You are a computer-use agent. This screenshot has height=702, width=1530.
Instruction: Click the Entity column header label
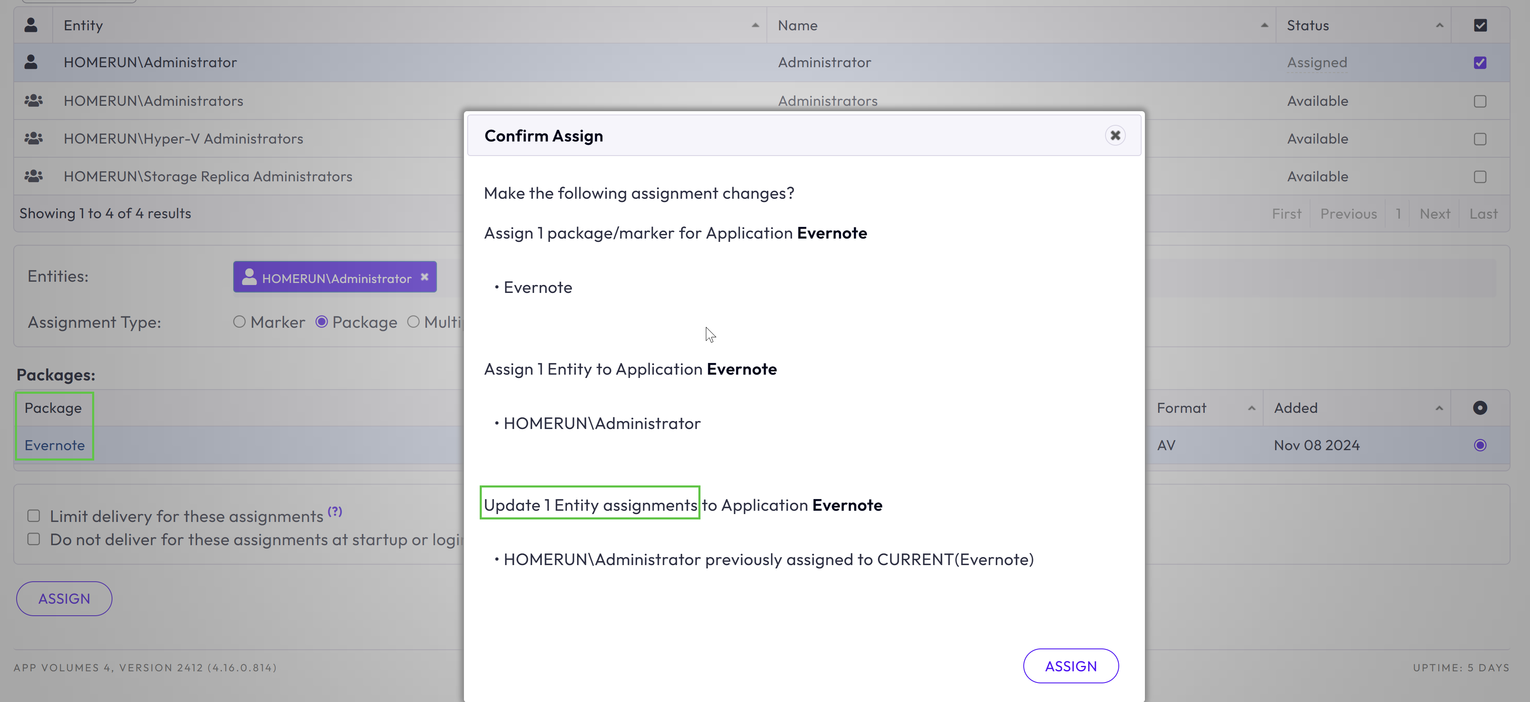tap(83, 25)
